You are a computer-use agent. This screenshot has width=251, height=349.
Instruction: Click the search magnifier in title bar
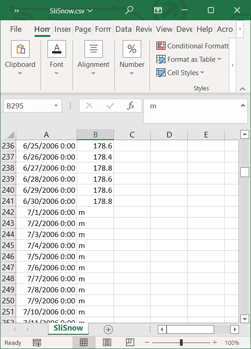129,10
